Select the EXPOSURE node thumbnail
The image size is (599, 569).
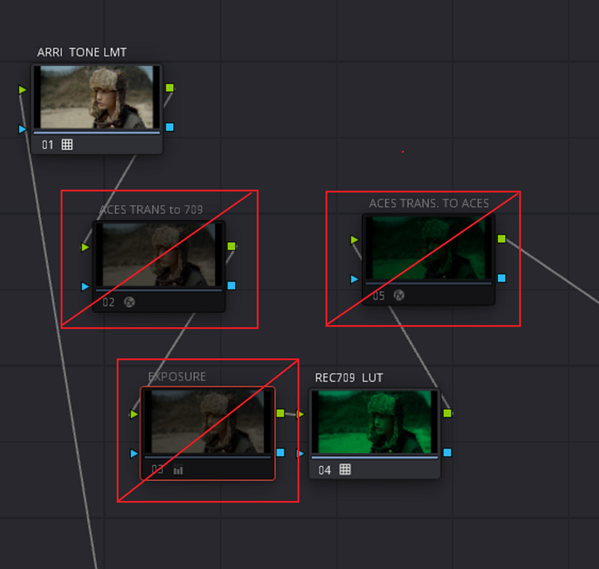pyautogui.click(x=208, y=422)
